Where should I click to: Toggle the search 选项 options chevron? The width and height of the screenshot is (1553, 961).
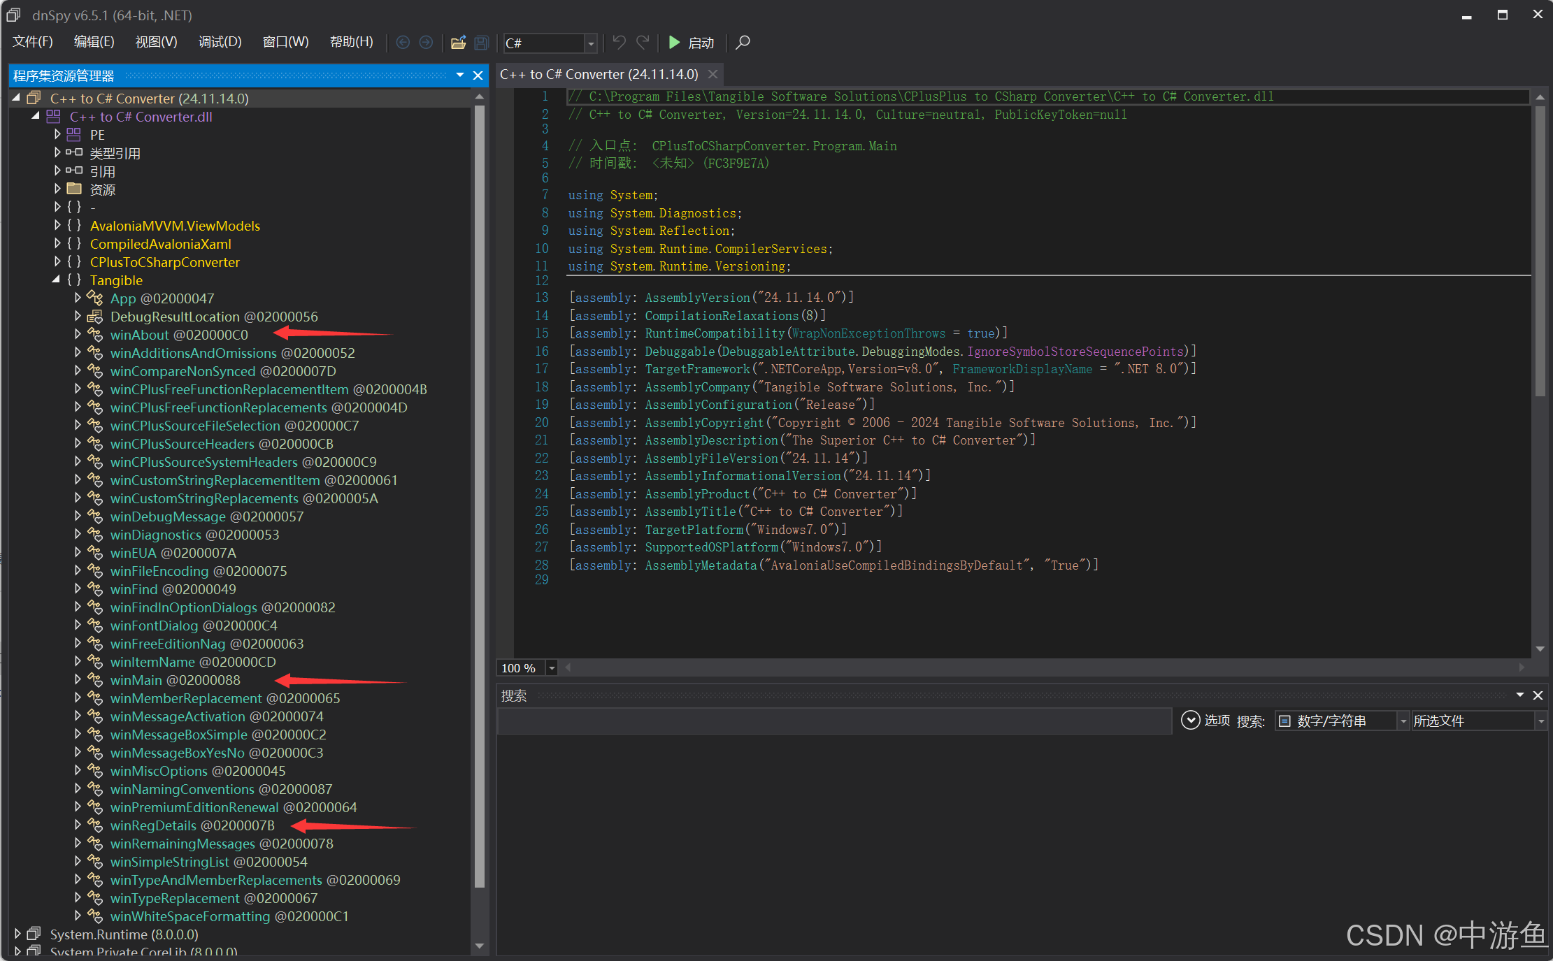click(x=1190, y=720)
